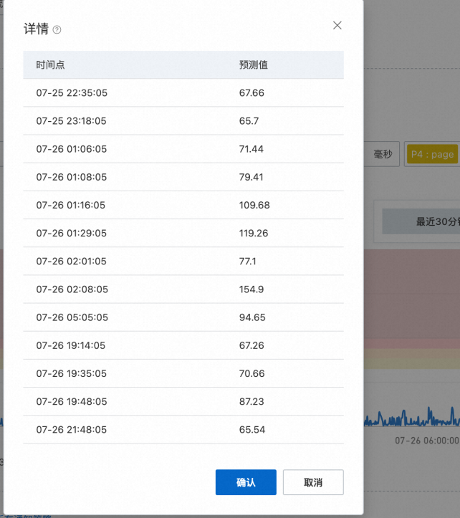Select the row for 07-26 01:08:05
Screen dimensions: 460x518
(72, 177)
